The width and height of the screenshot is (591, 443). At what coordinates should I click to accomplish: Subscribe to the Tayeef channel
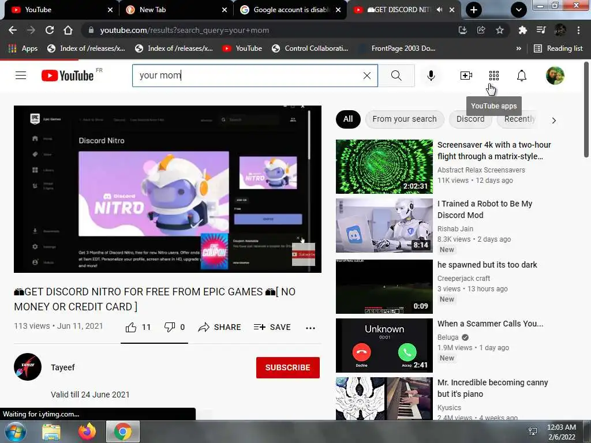[x=287, y=367]
